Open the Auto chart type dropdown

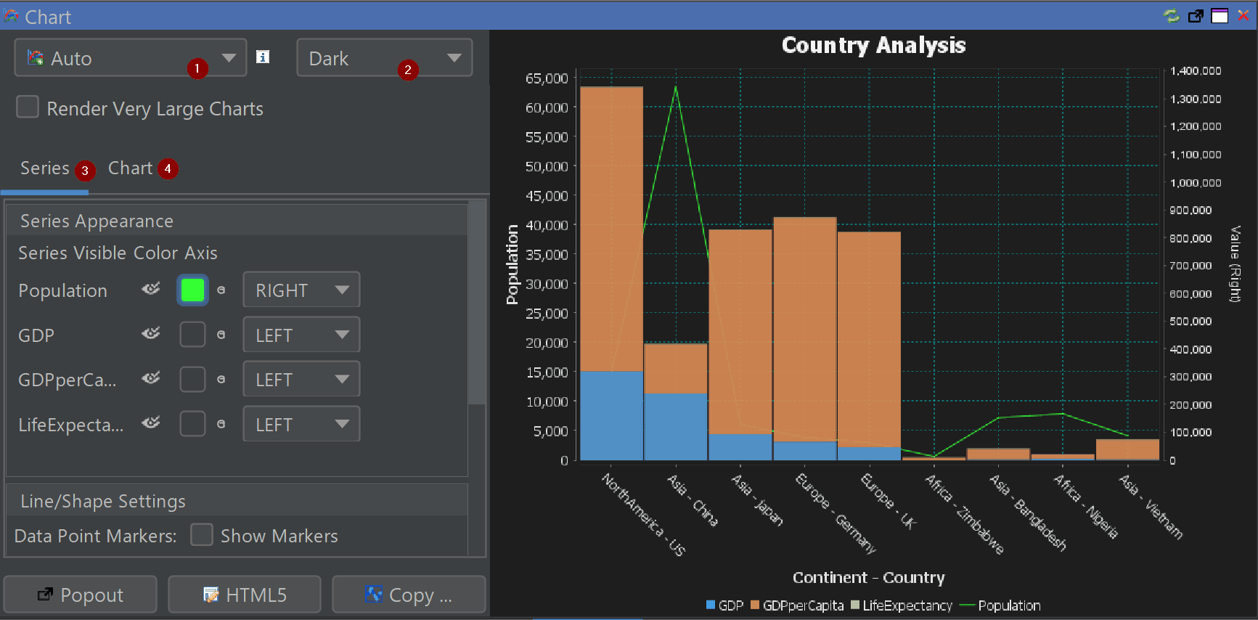pos(131,58)
